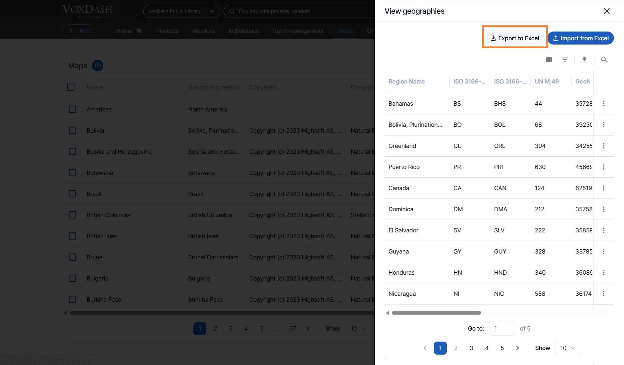624x365 pixels.
Task: Open the filter icon in geographies toolbar
Action: click(565, 59)
